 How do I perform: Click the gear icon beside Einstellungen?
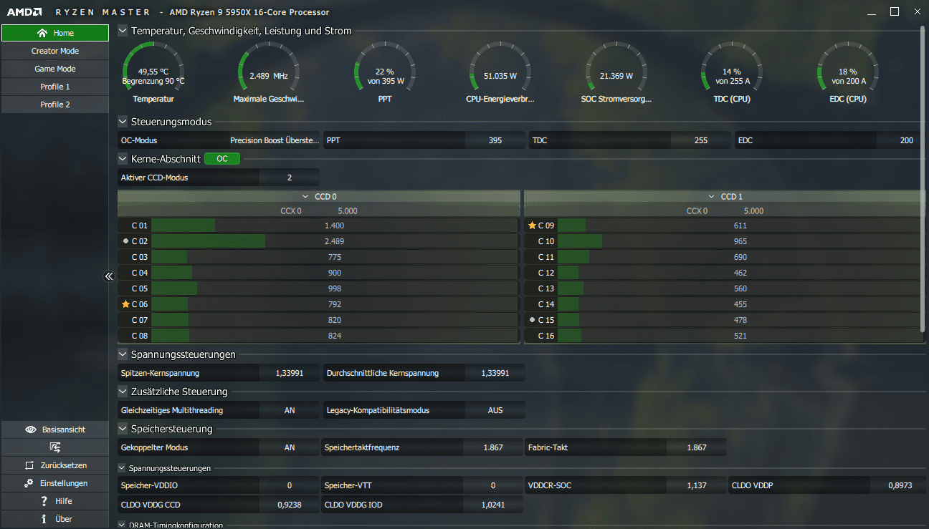coord(29,483)
